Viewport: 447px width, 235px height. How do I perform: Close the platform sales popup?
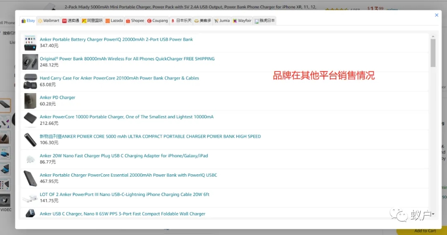(437, 15)
